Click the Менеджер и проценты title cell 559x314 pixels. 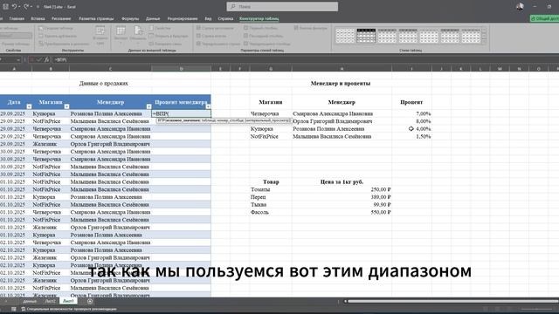(341, 84)
